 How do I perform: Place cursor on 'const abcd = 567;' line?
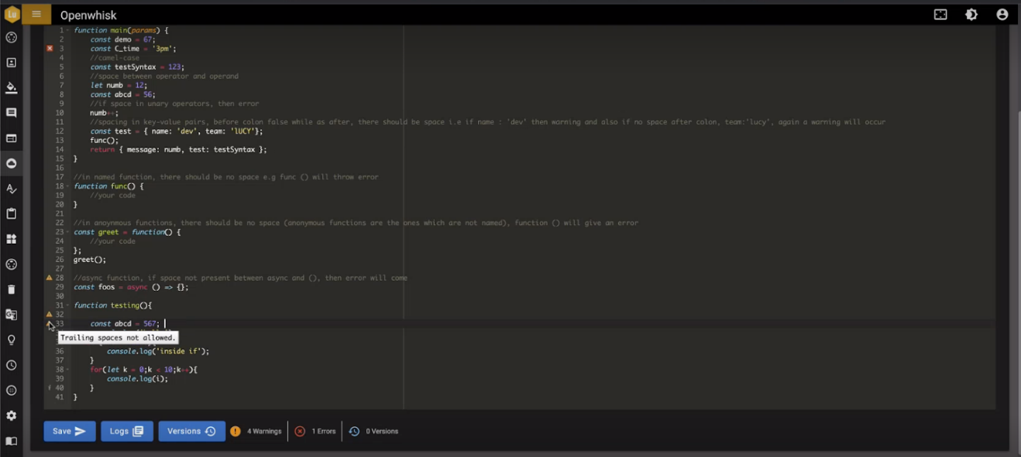pyautogui.click(x=125, y=324)
